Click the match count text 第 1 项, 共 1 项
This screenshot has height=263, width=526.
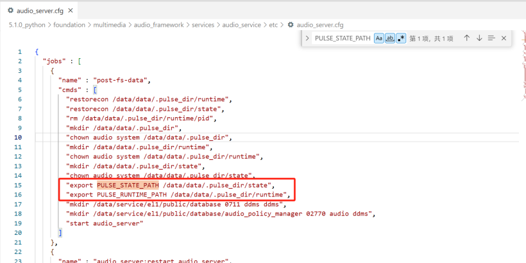432,38
